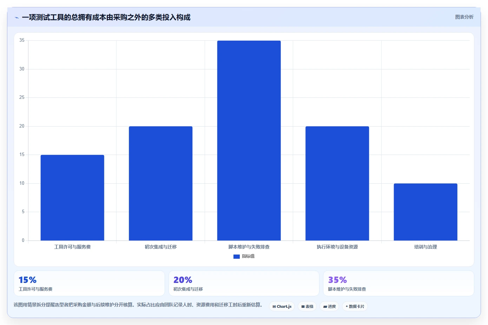
Task: Open the 20% 初次集成与迁移 data card
Action: click(244, 283)
